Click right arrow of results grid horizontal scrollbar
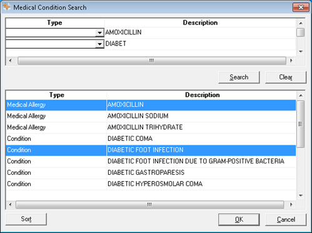The width and height of the screenshot is (312, 233). pos(291,205)
